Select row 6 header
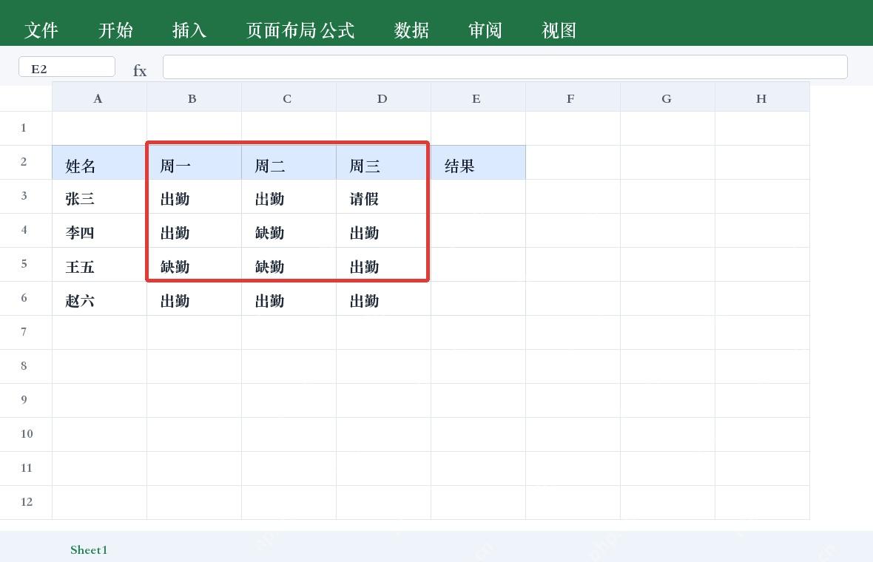Viewport: 873px width, 562px height. coord(26,298)
